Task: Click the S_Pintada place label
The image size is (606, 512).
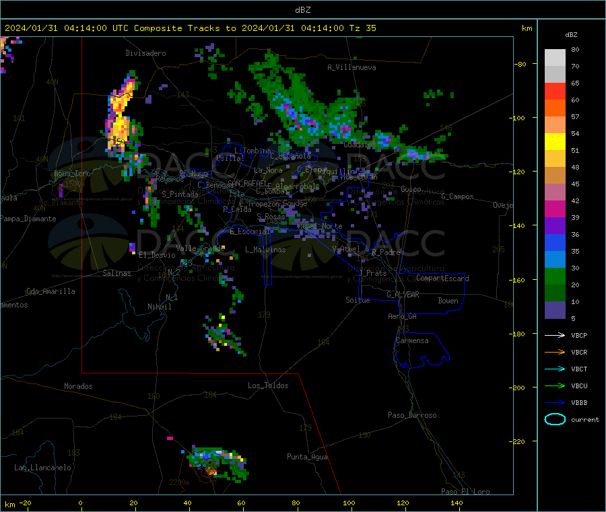Action: click(180, 194)
